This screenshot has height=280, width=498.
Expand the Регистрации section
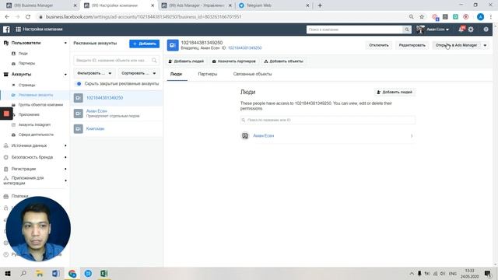pyautogui.click(x=65, y=169)
